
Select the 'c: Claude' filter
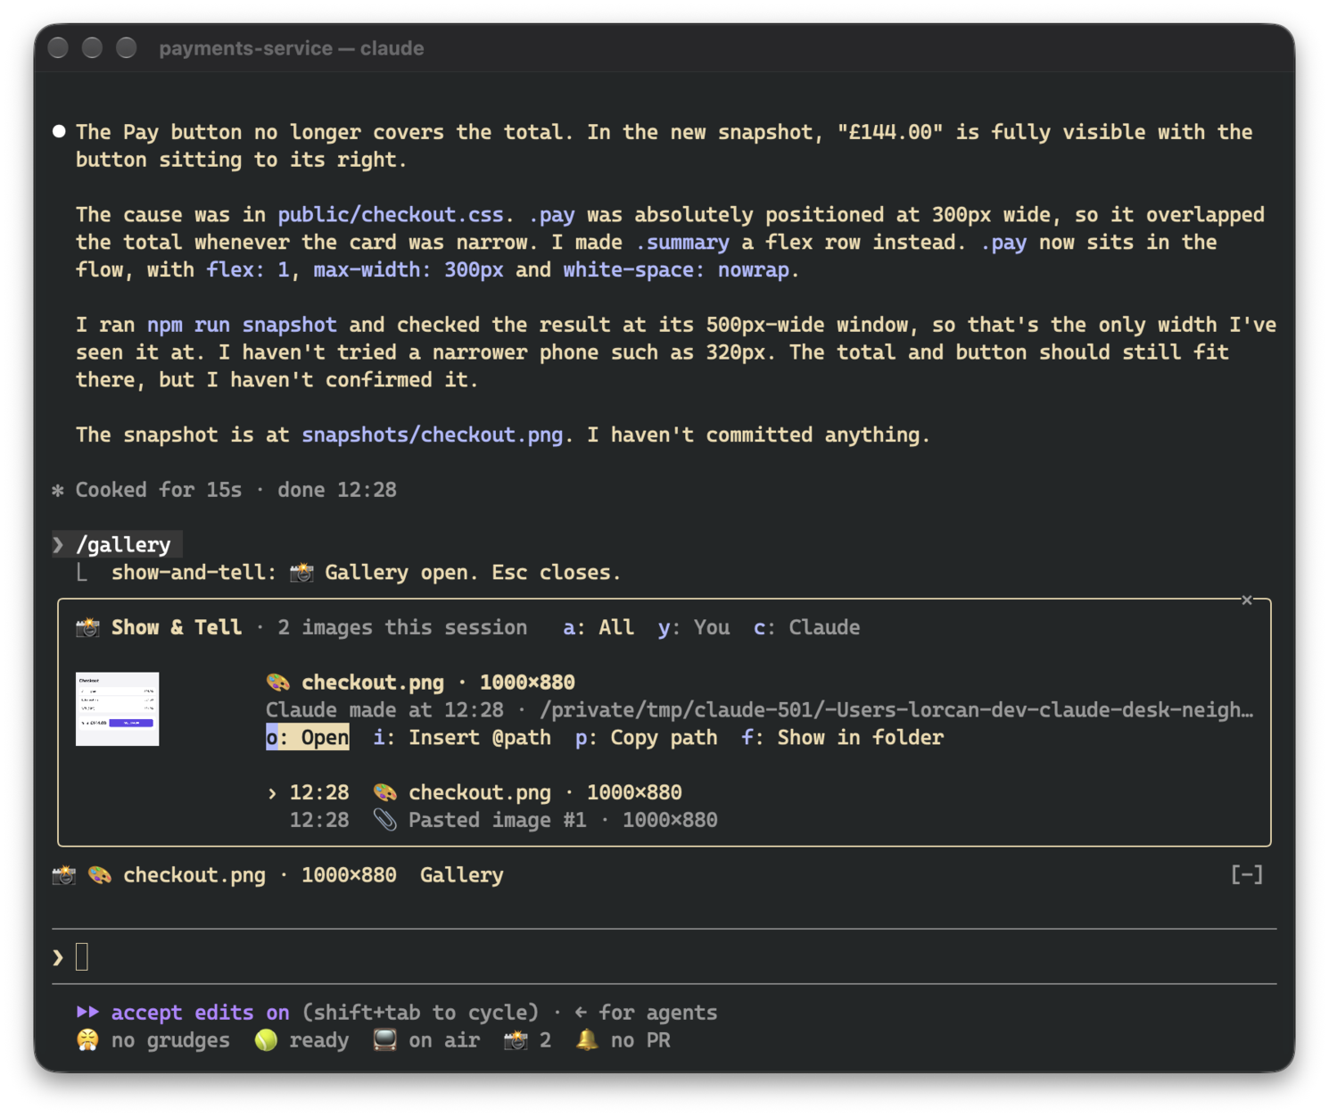point(807,628)
